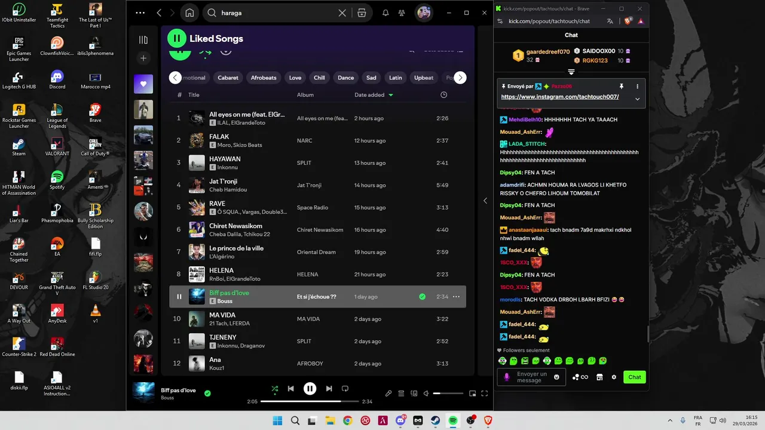Open Kick chat settings gear
Viewport: 765px width, 430px height.
614,377
